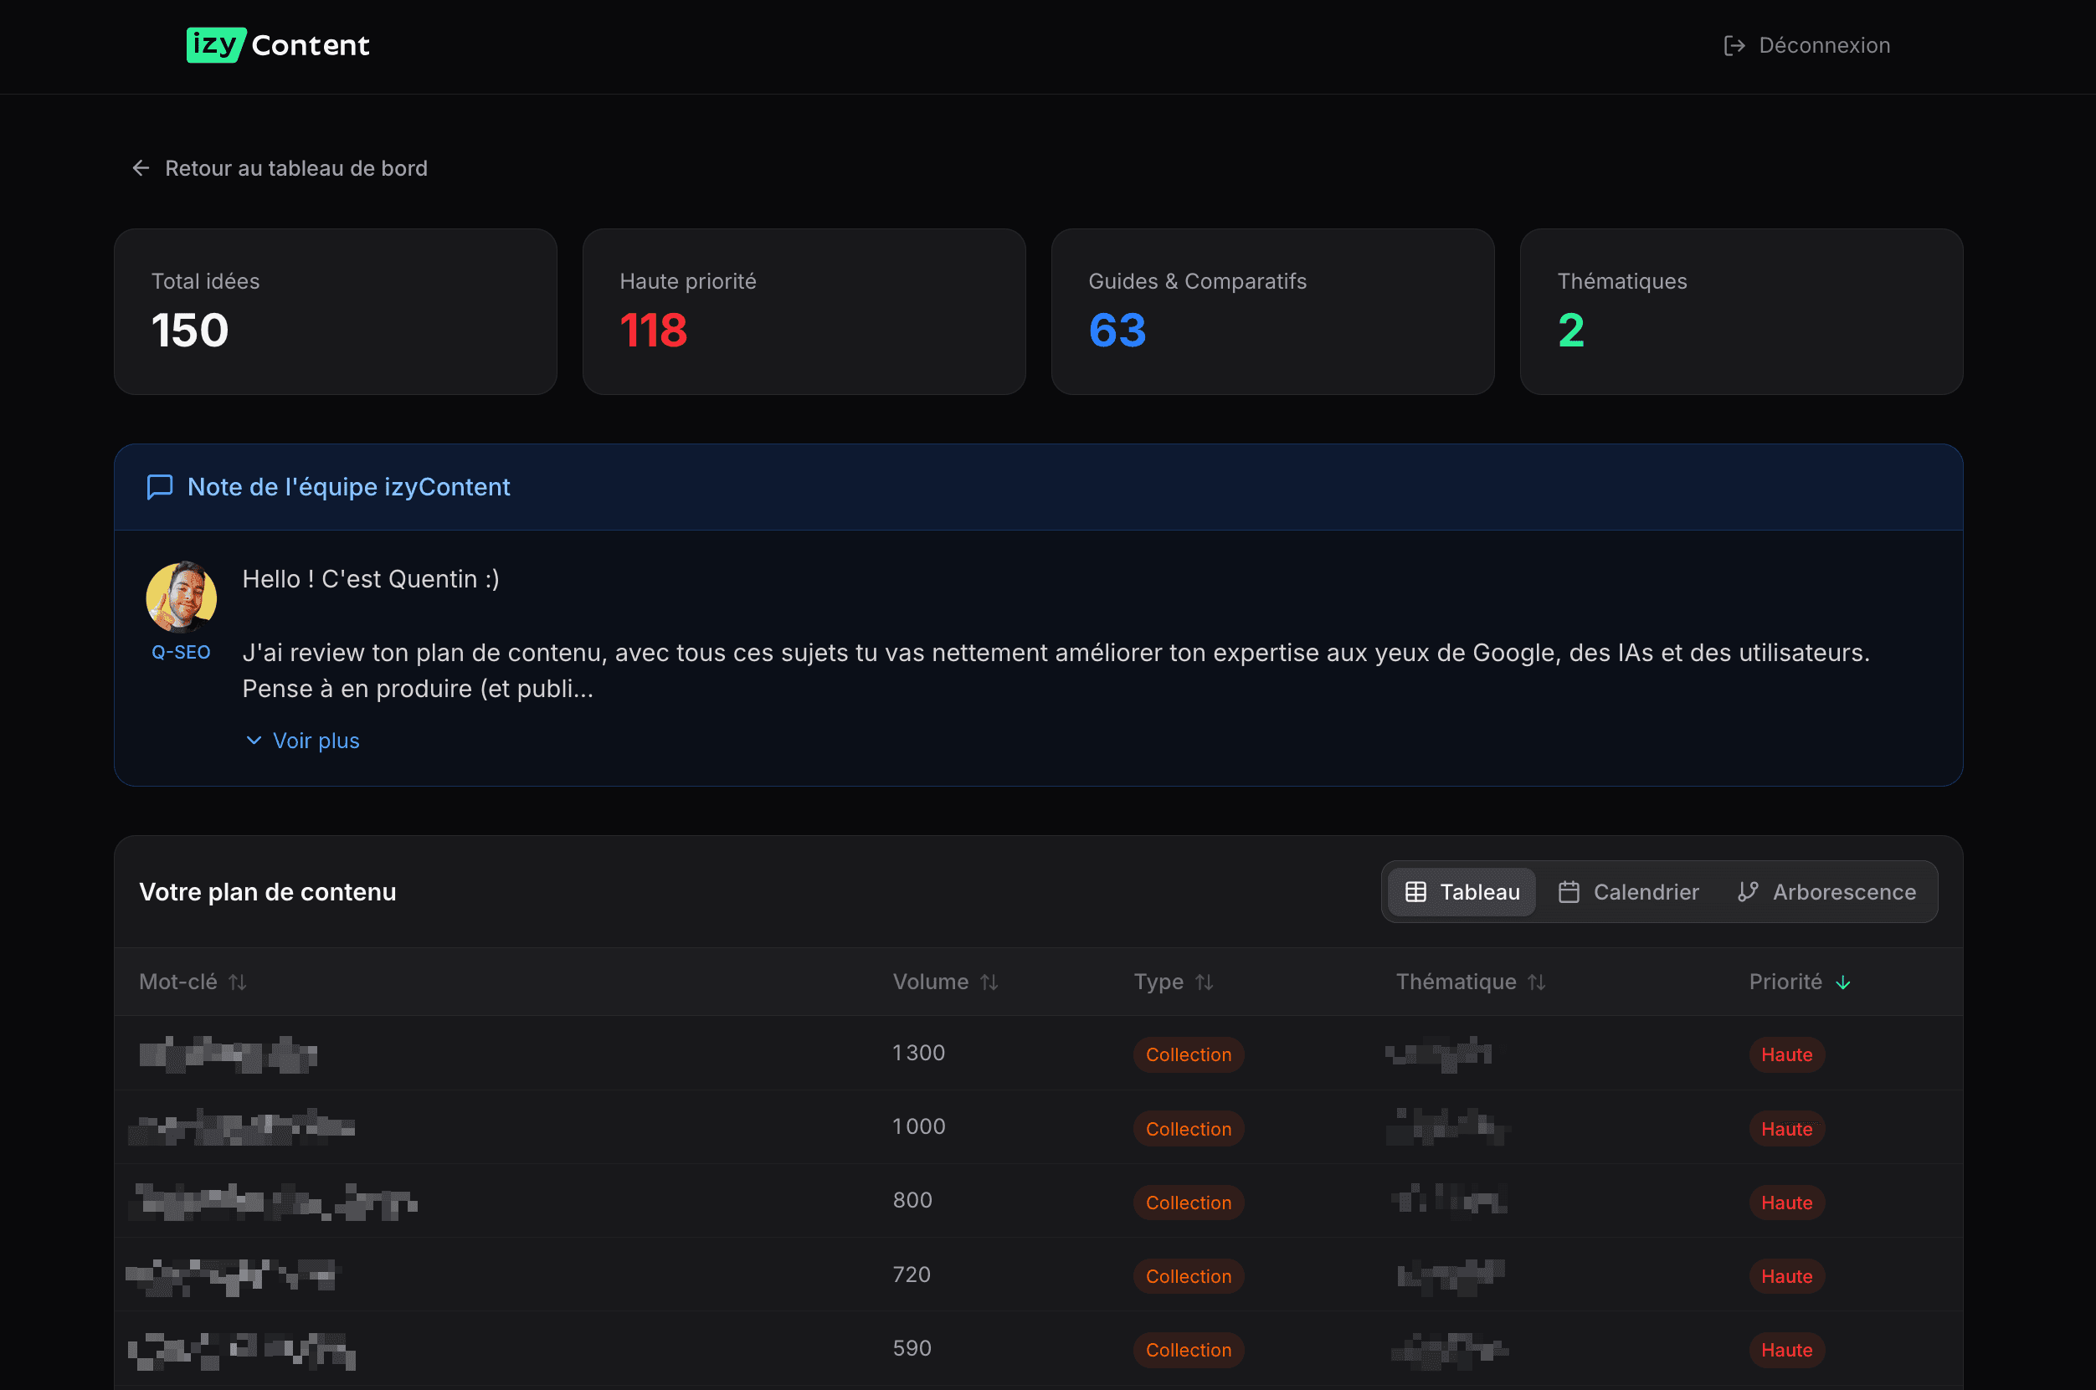Click the branching icon beside Arborescence
The width and height of the screenshot is (2096, 1390).
tap(1749, 892)
